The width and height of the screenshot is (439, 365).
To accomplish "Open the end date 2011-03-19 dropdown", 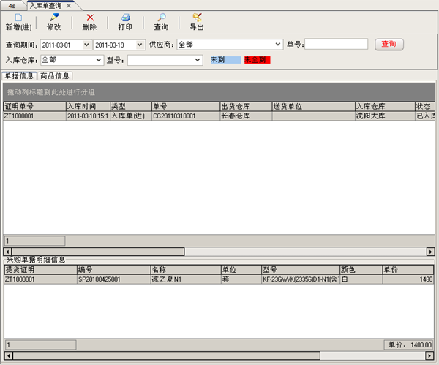I will 140,45.
